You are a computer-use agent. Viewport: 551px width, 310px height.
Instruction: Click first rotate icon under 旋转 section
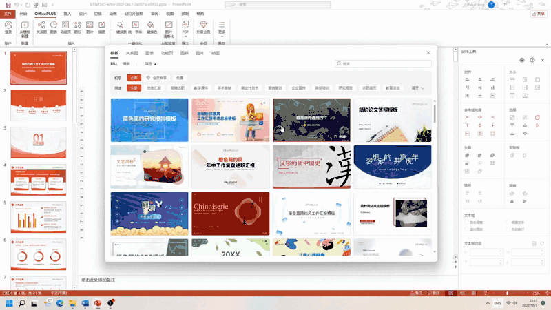click(512, 193)
